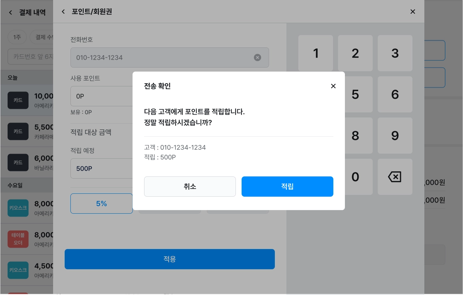Cancel using the 취소 button
The width and height of the screenshot is (463, 295).
[190, 187]
